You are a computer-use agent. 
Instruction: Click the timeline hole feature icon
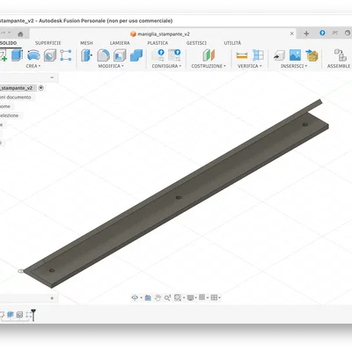(x=19, y=315)
